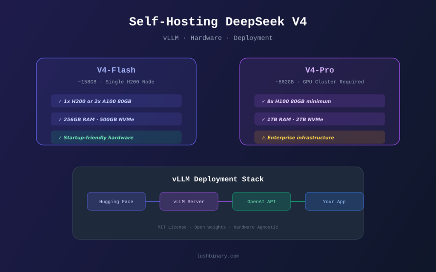
Task: Select the '8x H100 80GB minimum' row
Action: coord(319,101)
